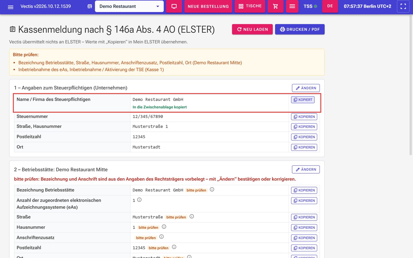Viewport: 413px width, 258px height.
Task: Click Kopiert button for Name / Firma
Action: tap(303, 100)
